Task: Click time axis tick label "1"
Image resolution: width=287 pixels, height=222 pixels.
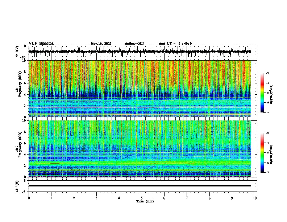Action: [x=51, y=198]
